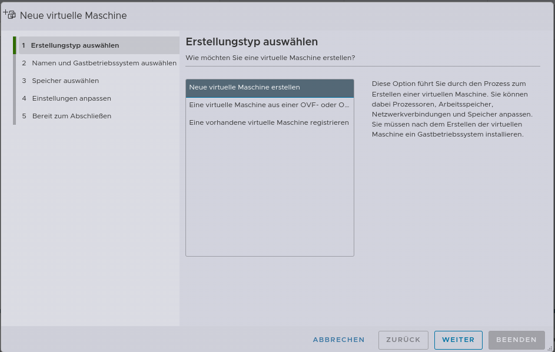Click the ZURÜCK button

coord(403,340)
